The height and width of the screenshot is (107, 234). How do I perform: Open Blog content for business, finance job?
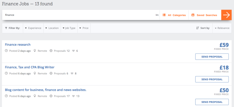point(46,90)
